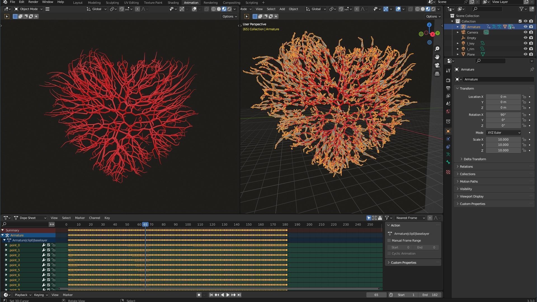Expand the Viewport Display panel
Screen dimensions: 537x302
pos(471,196)
